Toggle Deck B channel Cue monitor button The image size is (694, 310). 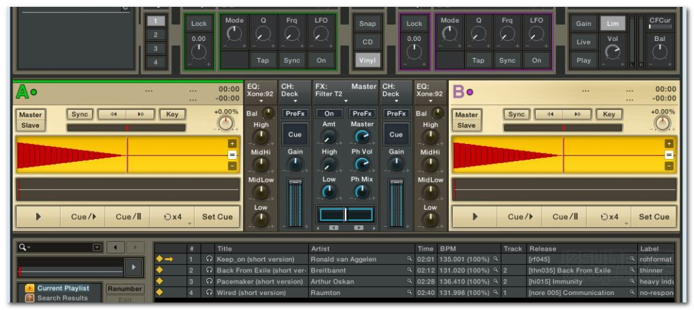[x=396, y=135]
